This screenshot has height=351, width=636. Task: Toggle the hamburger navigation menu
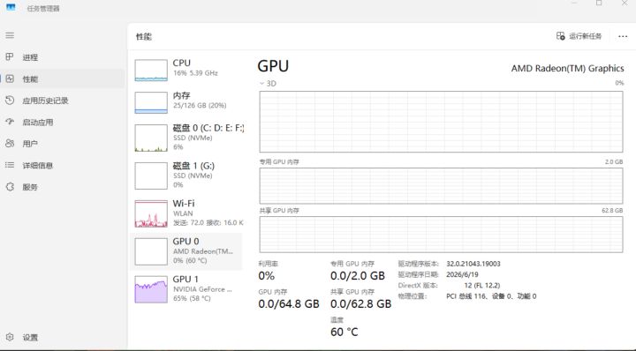click(x=10, y=35)
